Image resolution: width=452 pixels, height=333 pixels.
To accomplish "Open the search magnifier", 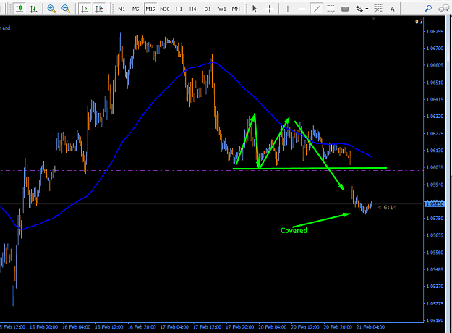I will [x=428, y=9].
